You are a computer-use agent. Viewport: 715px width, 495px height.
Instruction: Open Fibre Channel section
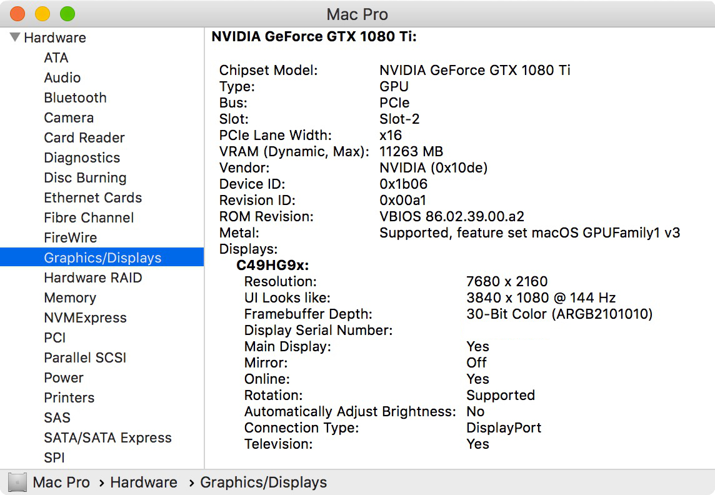(89, 218)
